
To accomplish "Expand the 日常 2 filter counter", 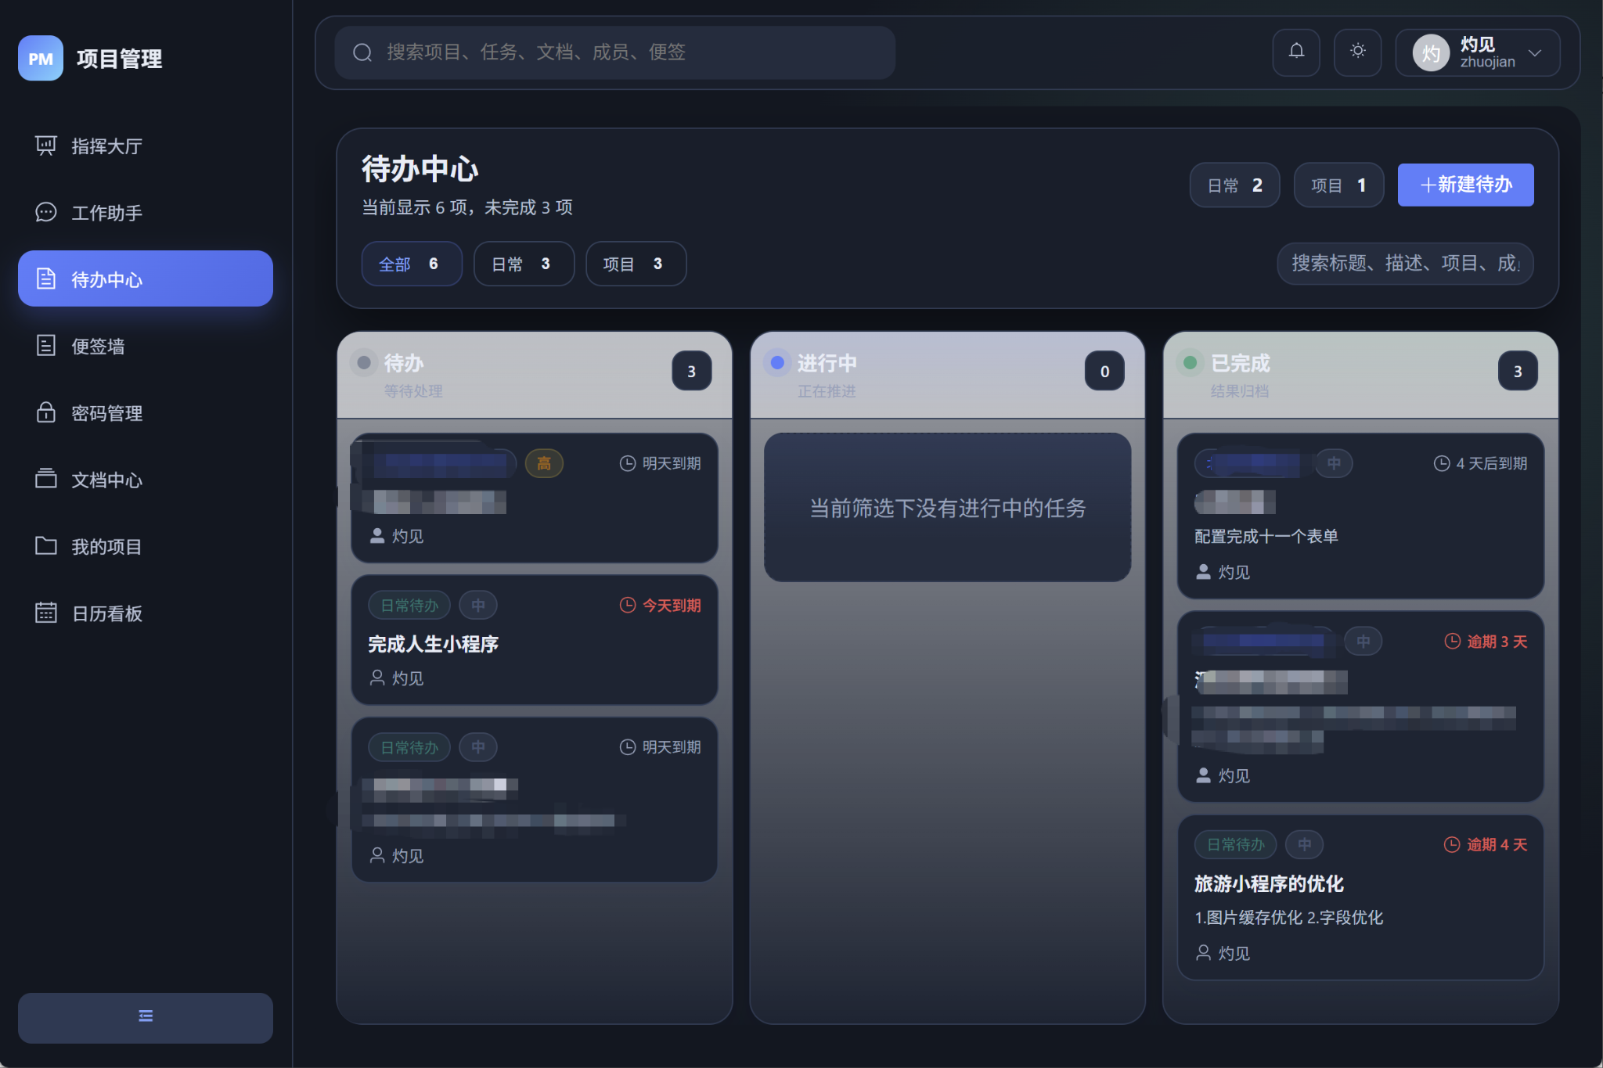I will pos(1234,185).
